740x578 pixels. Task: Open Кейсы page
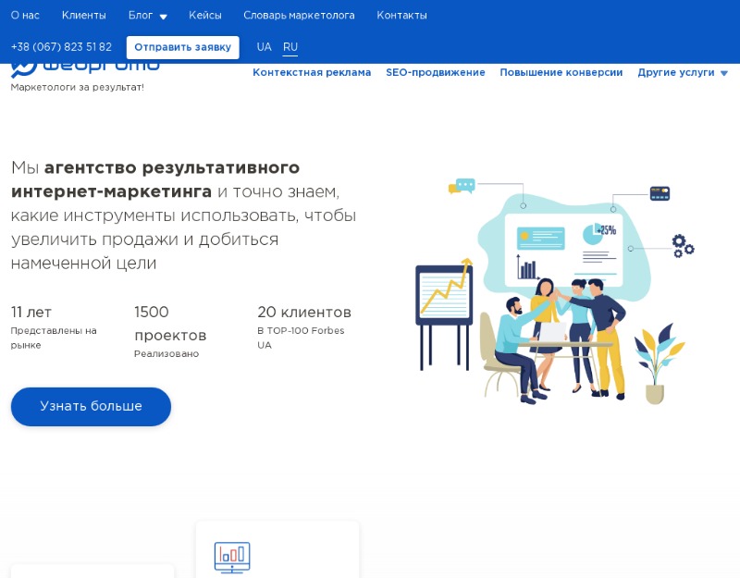click(204, 15)
